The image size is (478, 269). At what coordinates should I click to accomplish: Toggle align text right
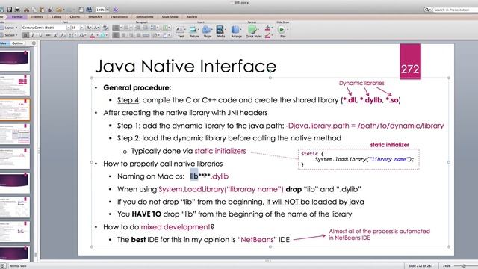pyautogui.click(x=131, y=35)
